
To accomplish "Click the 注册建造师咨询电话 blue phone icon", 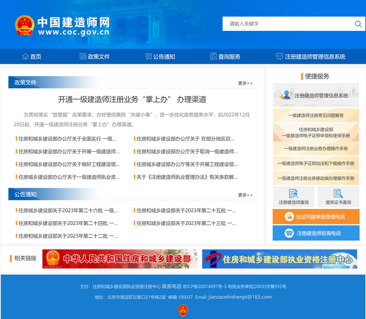I will click(290, 233).
